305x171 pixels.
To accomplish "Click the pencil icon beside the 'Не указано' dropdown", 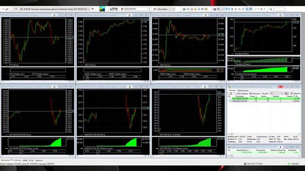I will coord(155,9).
